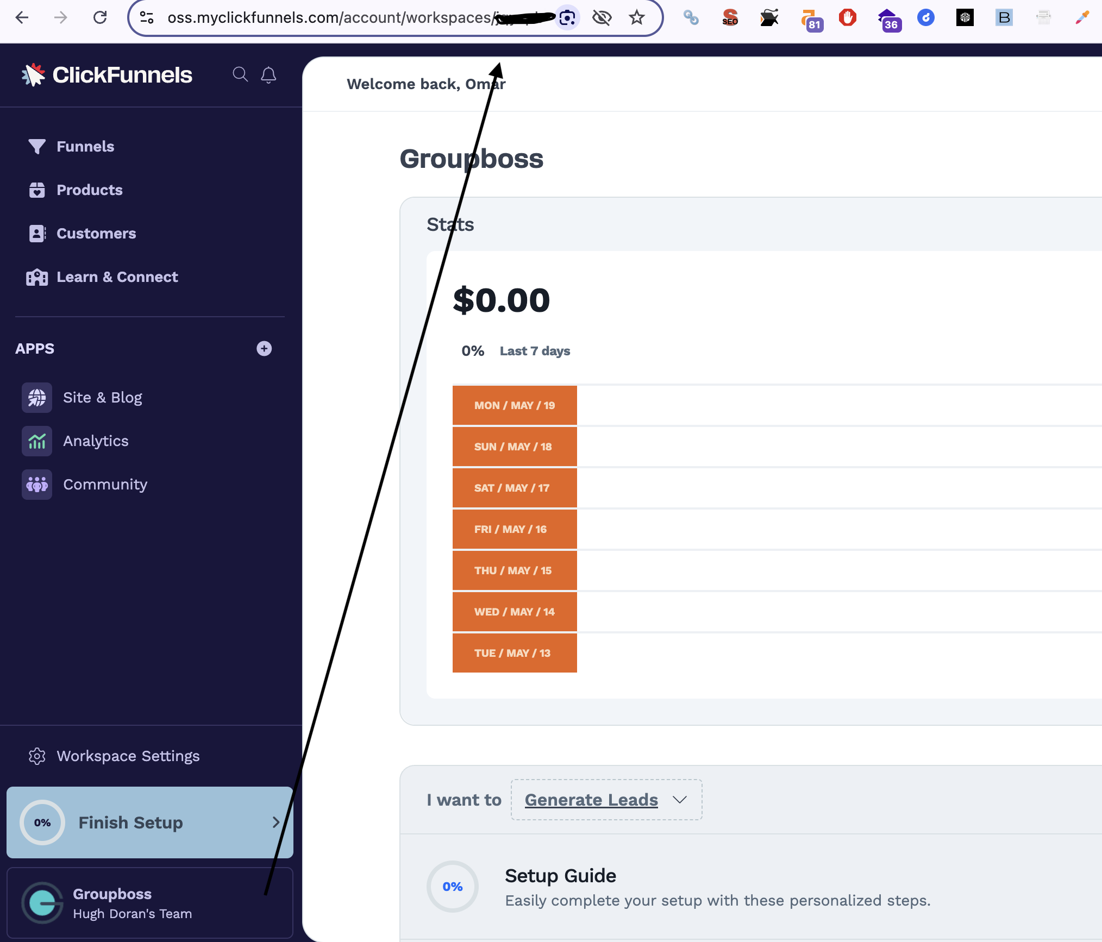Click the Products box icon
This screenshot has width=1102, height=942.
[x=37, y=190]
